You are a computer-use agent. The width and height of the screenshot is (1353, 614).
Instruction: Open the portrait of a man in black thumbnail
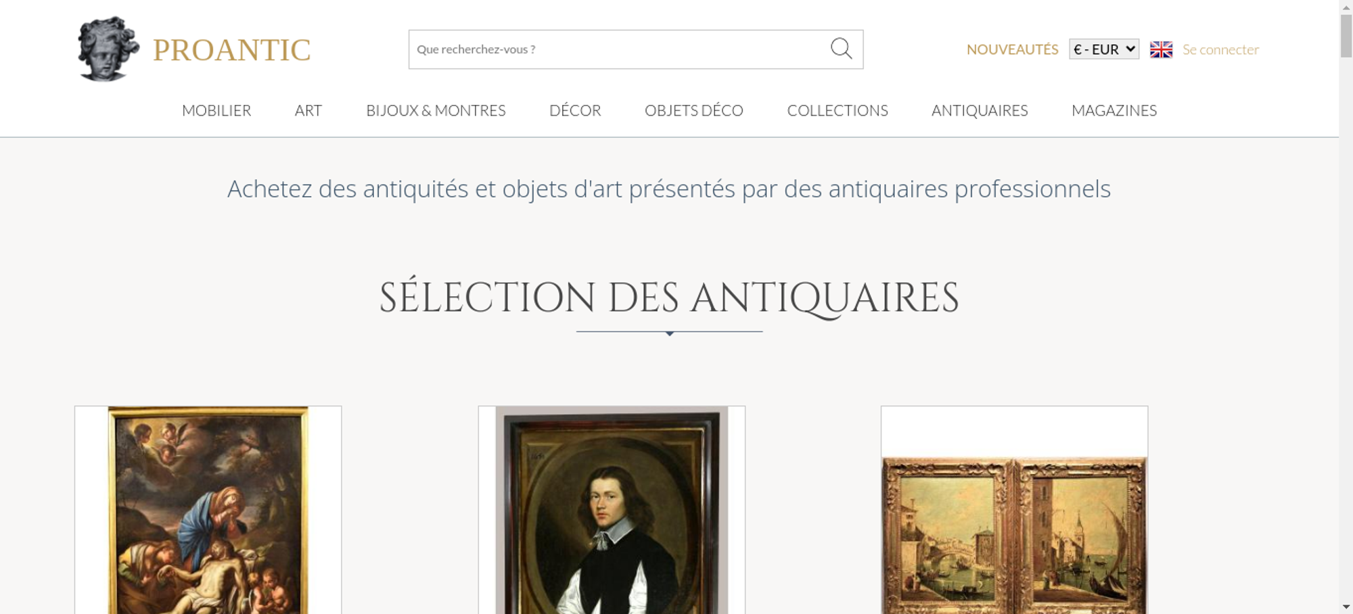612,511
